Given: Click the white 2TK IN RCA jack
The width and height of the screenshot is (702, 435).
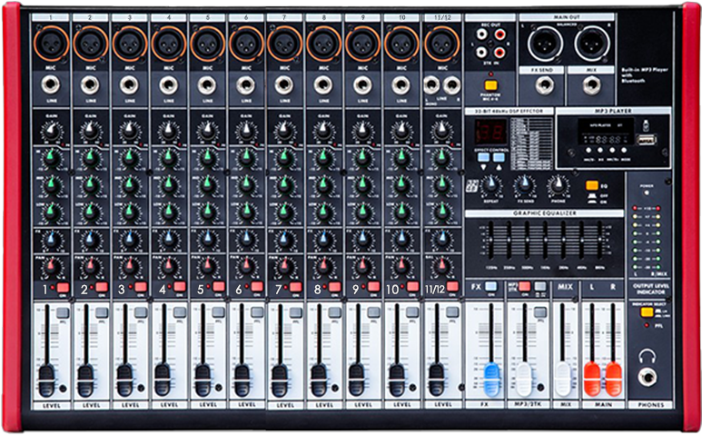Looking at the screenshot, I should click(x=481, y=53).
